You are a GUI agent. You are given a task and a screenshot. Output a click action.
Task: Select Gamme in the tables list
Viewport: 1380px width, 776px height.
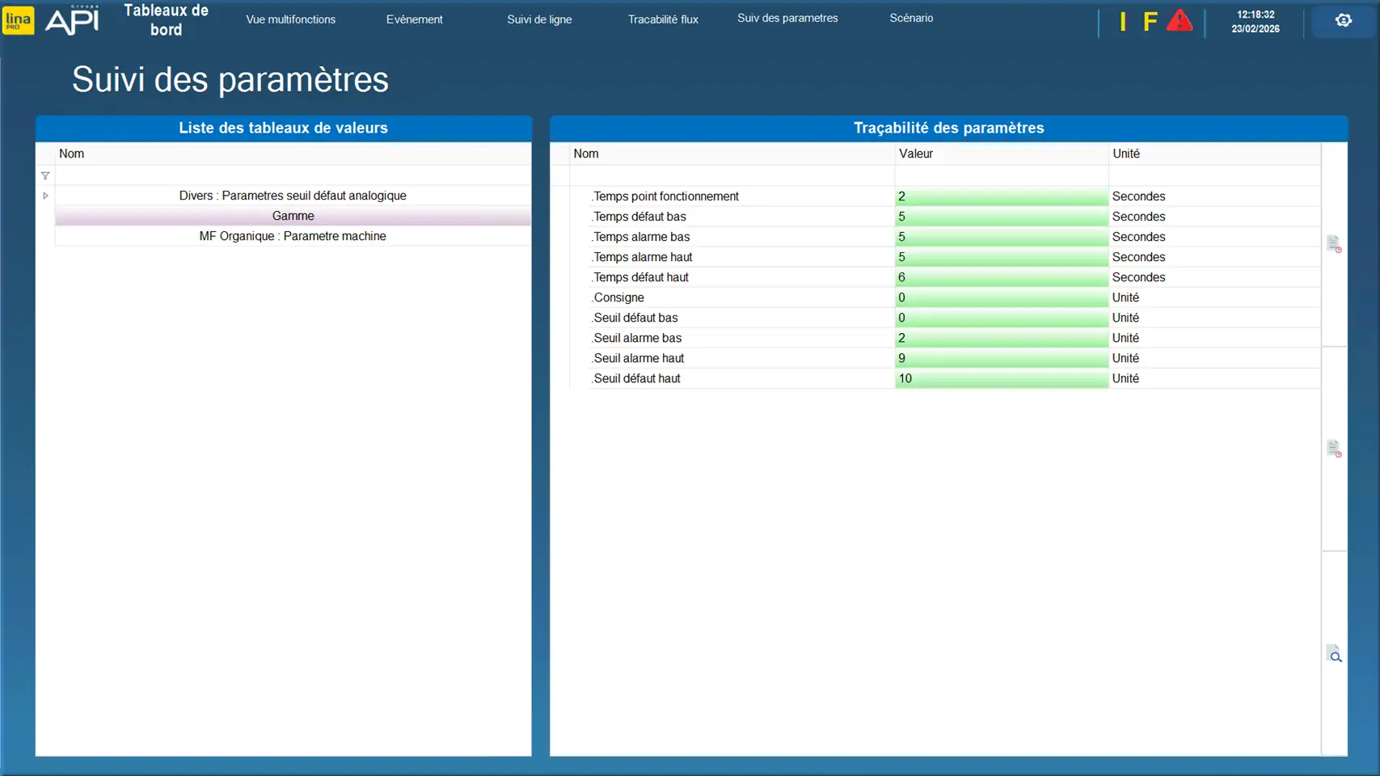point(293,216)
